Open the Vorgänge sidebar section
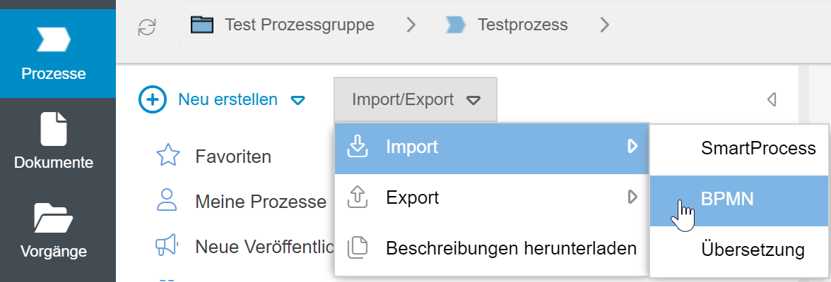This screenshot has height=282, width=831. (54, 231)
